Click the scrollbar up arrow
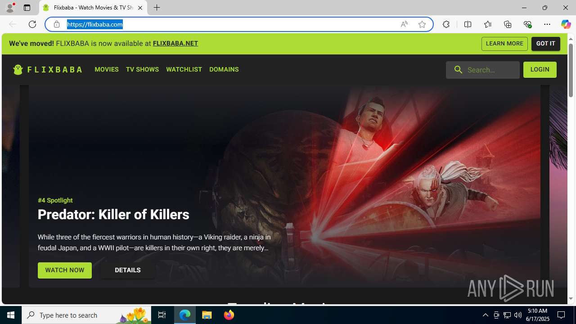Screen dimensions: 576x324 click(571, 39)
